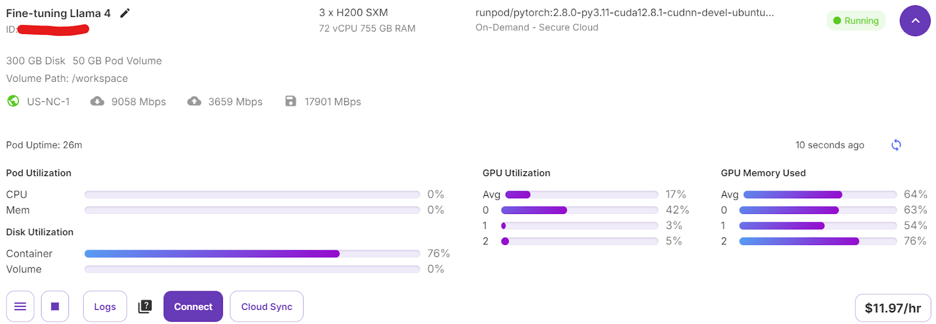Viewport: 936px width, 324px height.
Task: Click the cloud upload speed icon
Action: pyautogui.click(x=194, y=101)
